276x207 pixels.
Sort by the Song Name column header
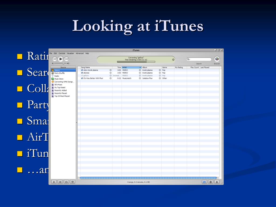point(96,67)
